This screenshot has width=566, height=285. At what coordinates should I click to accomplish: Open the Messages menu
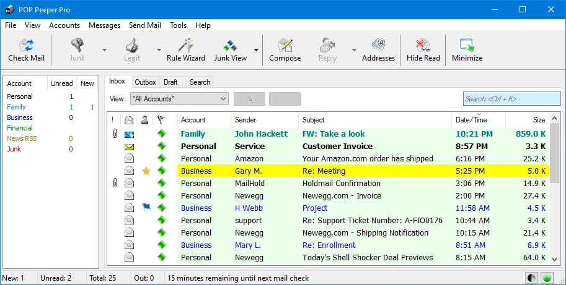point(104,25)
